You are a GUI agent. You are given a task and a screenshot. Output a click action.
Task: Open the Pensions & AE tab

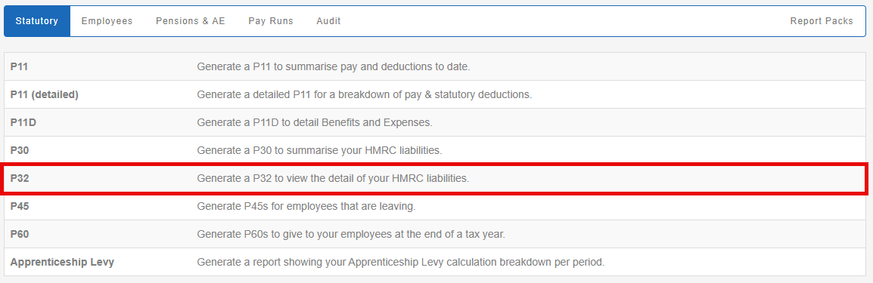point(191,21)
